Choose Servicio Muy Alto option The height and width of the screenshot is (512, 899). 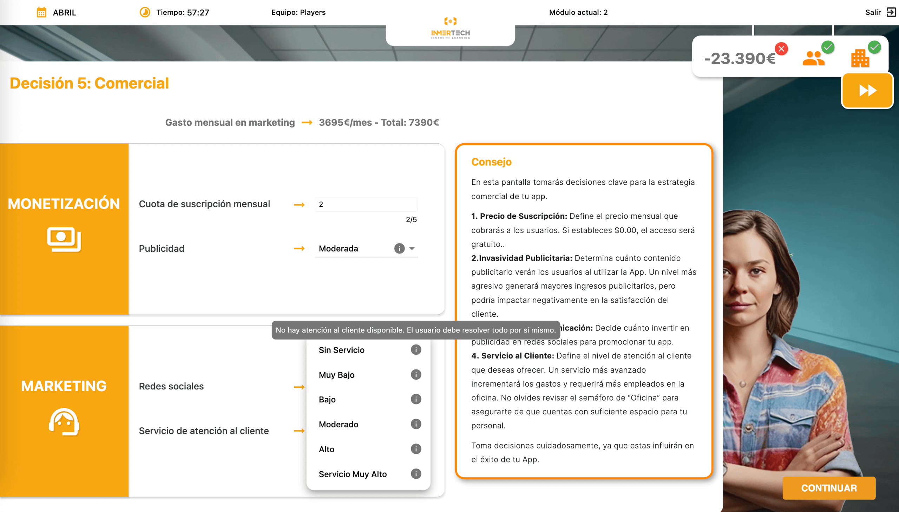click(353, 474)
